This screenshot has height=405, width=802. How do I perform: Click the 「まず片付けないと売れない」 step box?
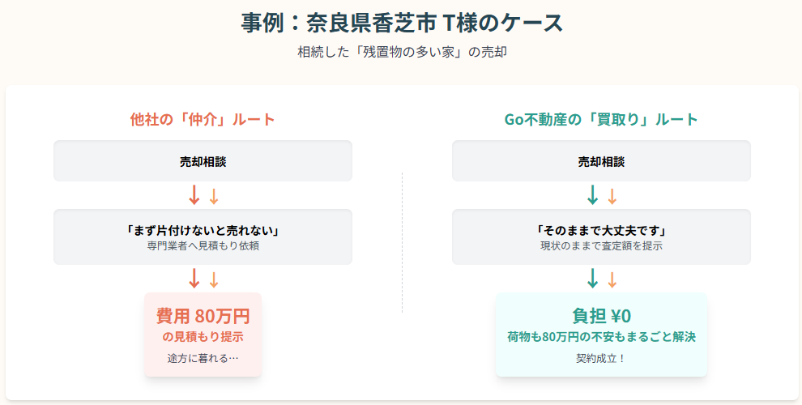[x=203, y=237]
